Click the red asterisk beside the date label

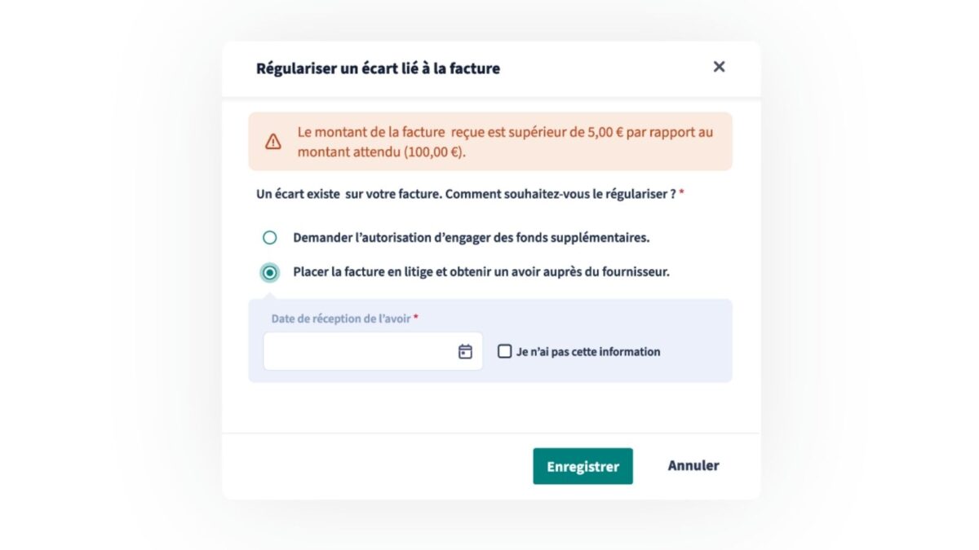[x=415, y=317]
